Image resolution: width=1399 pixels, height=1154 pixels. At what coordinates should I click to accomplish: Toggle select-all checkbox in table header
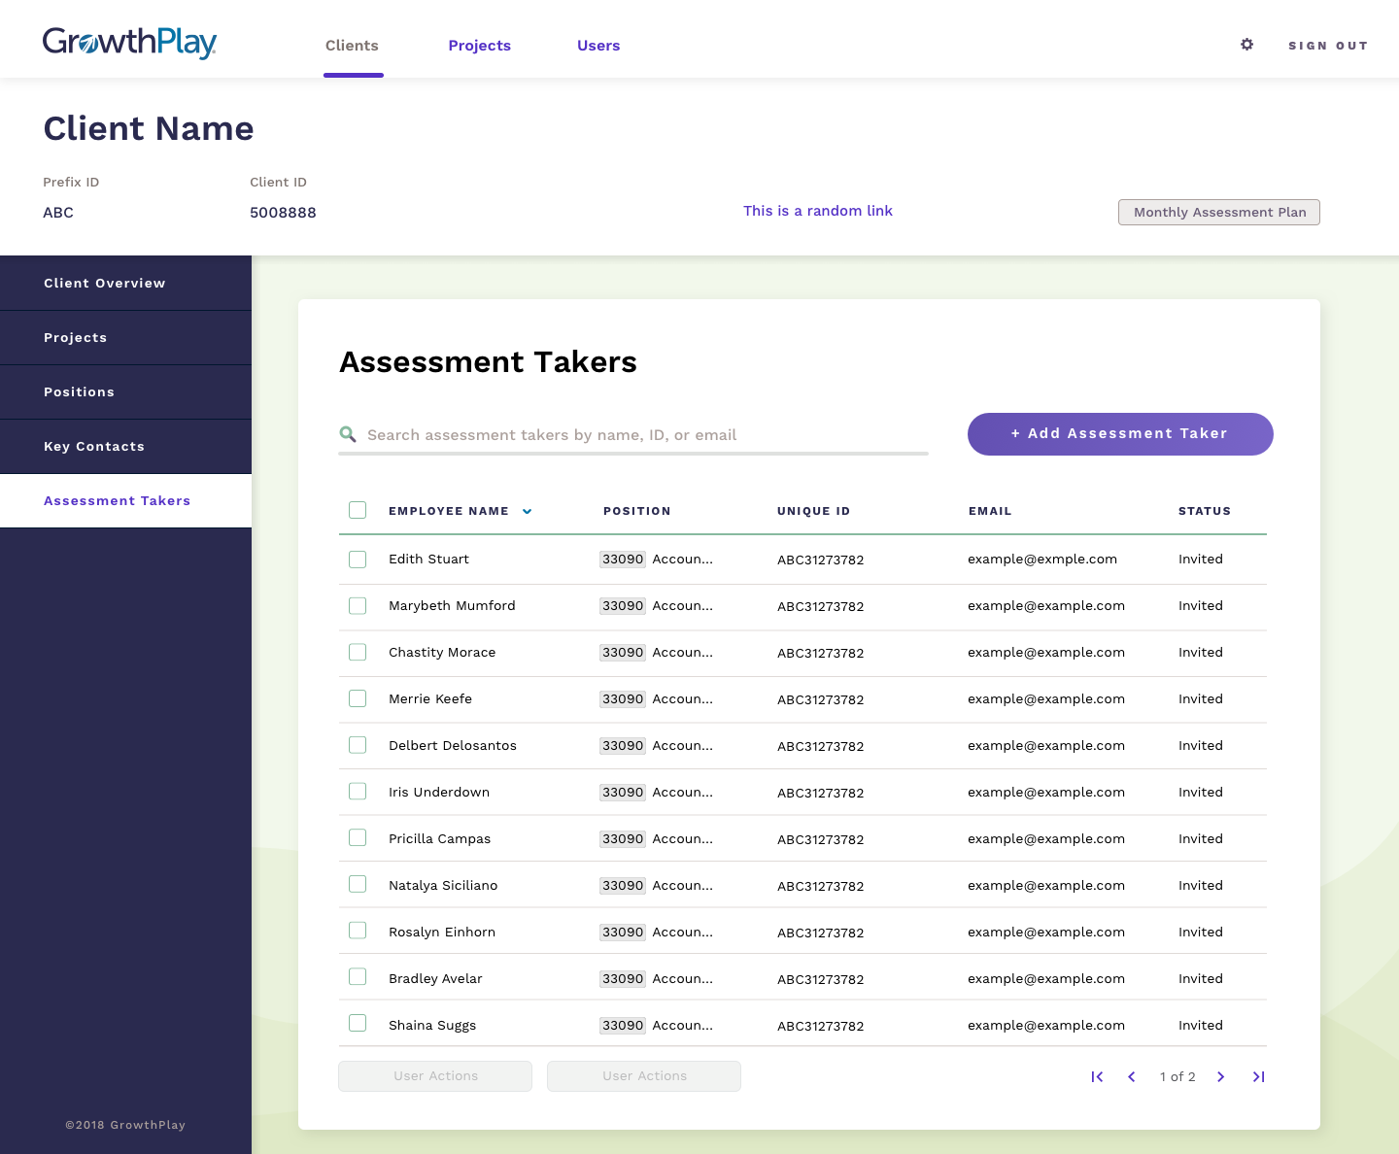point(358,510)
